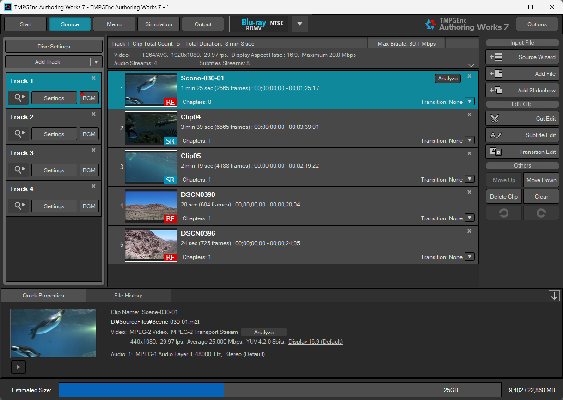
Task: Collapse bottom panel with down-arrow icon
Action: (554, 296)
